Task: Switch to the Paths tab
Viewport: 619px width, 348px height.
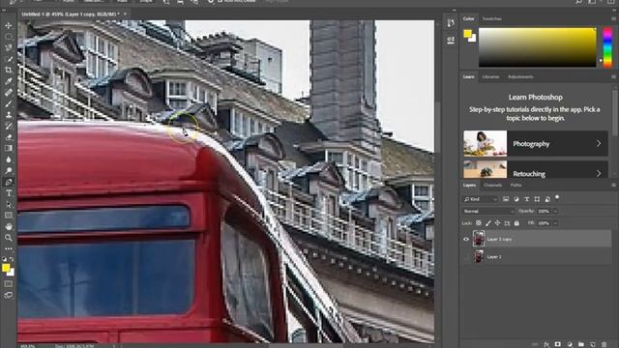Action: (516, 185)
